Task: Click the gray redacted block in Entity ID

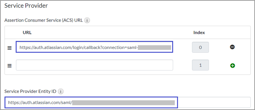Action: coord(123,102)
